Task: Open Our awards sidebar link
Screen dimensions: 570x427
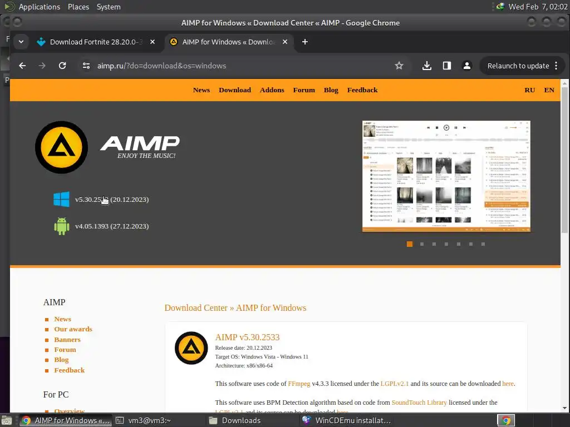Action: [x=73, y=329]
